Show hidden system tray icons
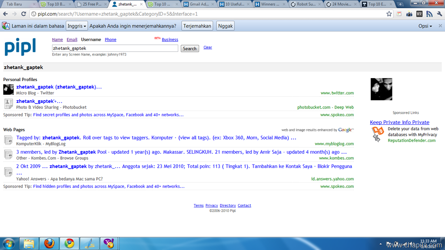This screenshot has width=445, height=250. click(x=381, y=244)
